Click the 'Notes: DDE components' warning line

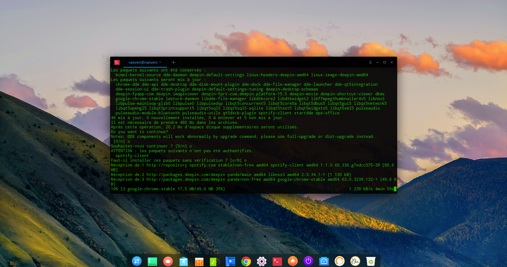point(243,137)
